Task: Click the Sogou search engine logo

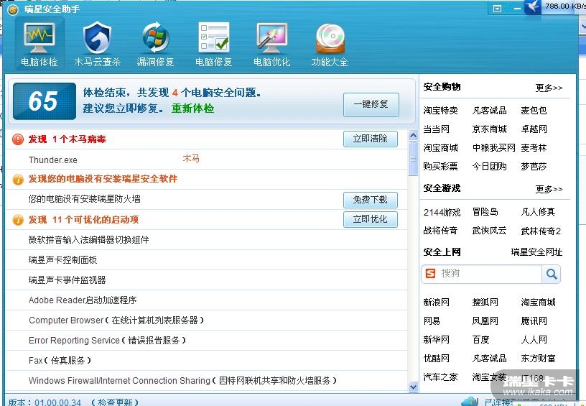Action: [431, 274]
